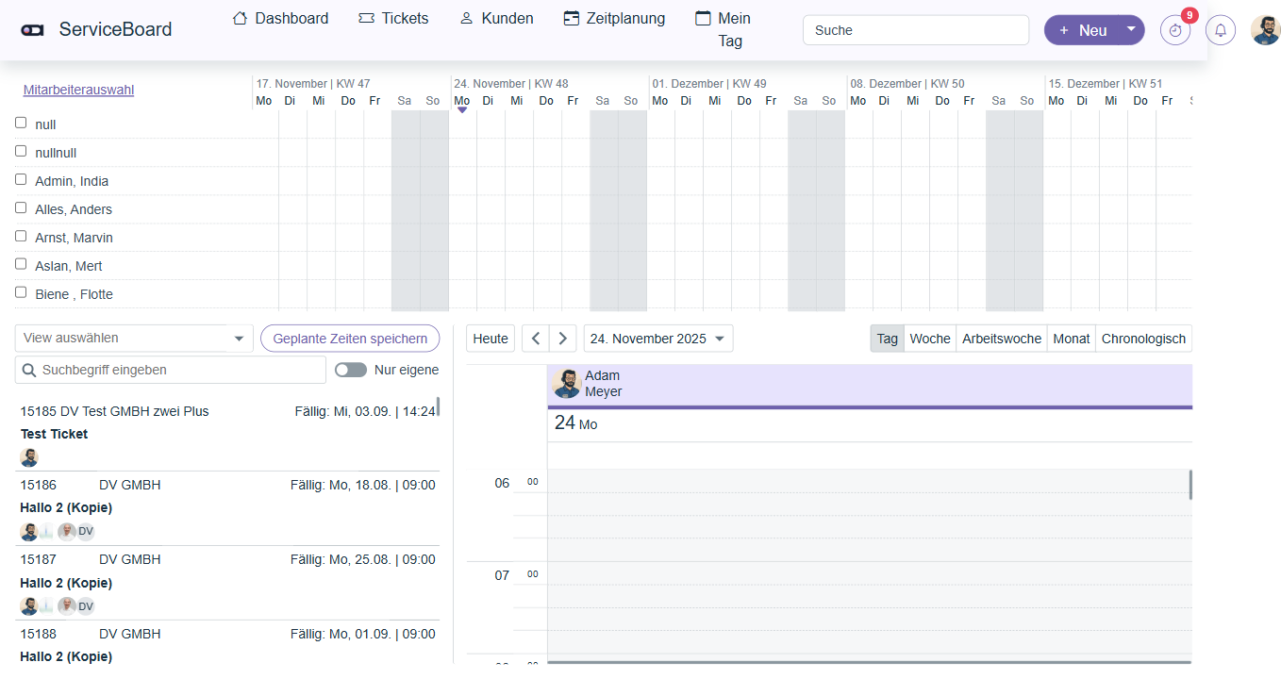This screenshot has width=1281, height=679.
Task: Go to previous day with left chevron
Action: (x=535, y=339)
